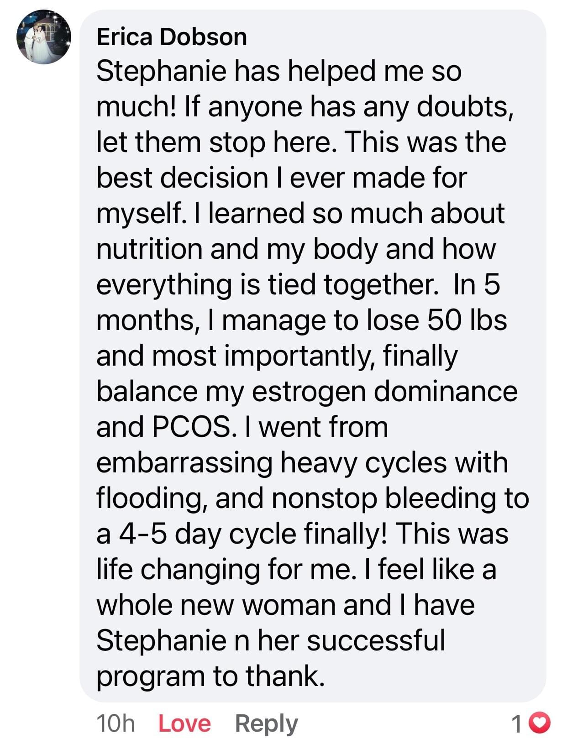Viewport: 567px width, 744px height.
Task: Click the words estrogen dominance
Action: coord(385,391)
